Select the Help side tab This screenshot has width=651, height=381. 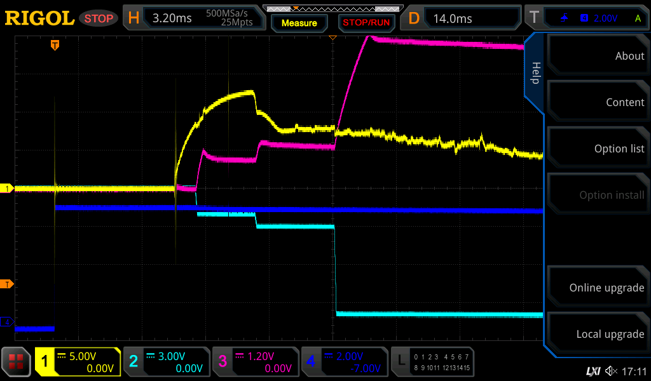point(535,72)
